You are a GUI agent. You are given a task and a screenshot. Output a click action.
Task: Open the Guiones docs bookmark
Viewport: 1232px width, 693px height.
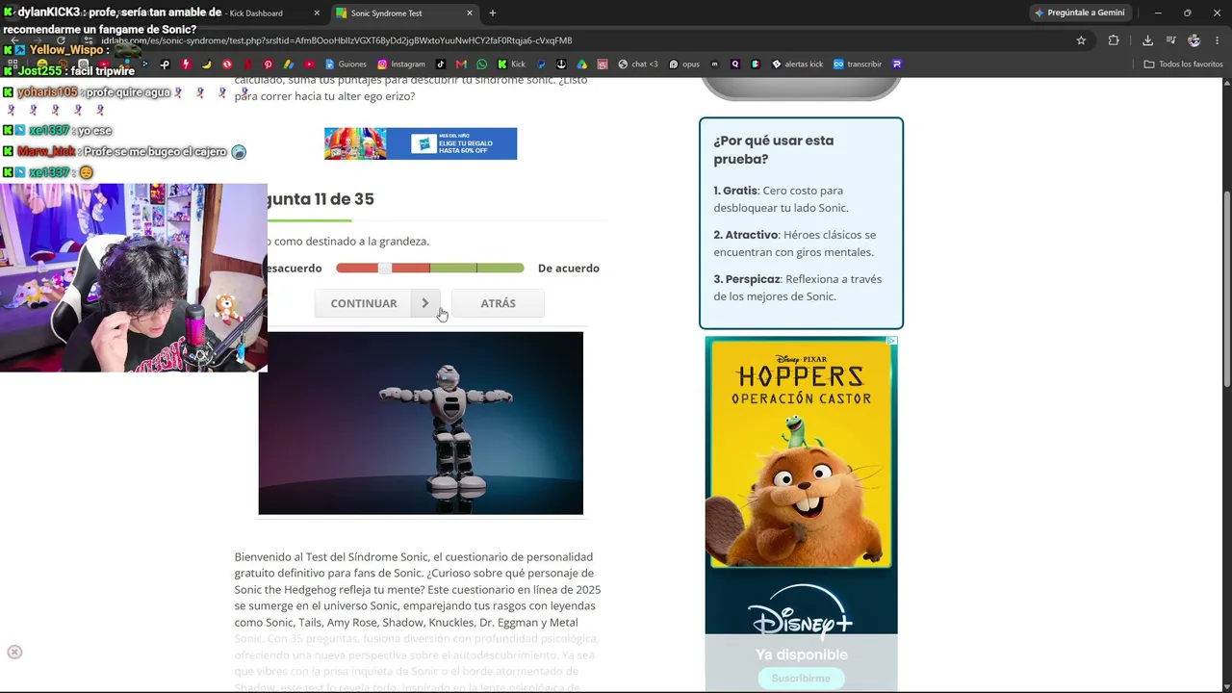346,64
